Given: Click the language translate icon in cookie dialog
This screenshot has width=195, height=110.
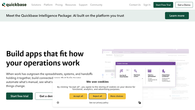Looking at the screenshot, I should (139, 103).
